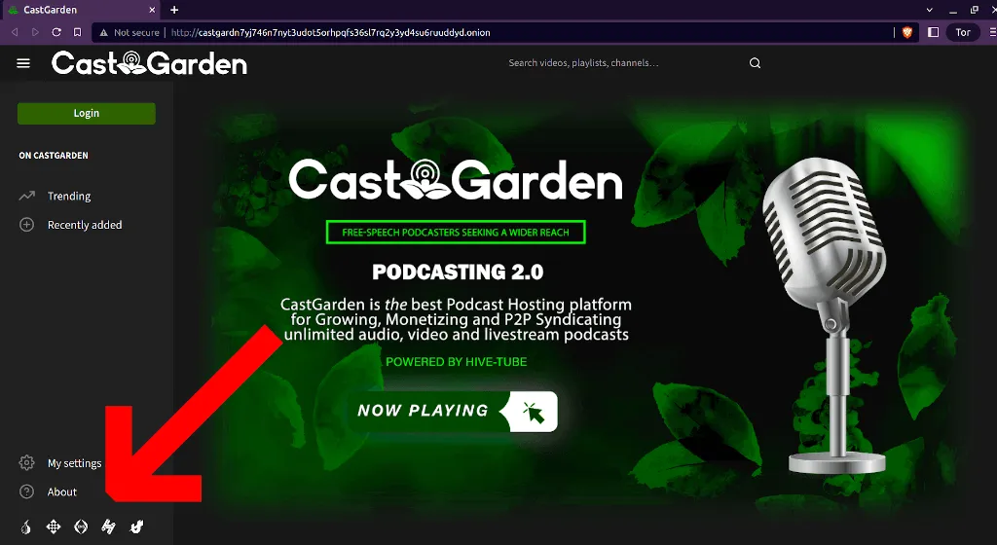
Task: Click the ENS diamond icon in sidebar footer
Action: [x=81, y=527]
